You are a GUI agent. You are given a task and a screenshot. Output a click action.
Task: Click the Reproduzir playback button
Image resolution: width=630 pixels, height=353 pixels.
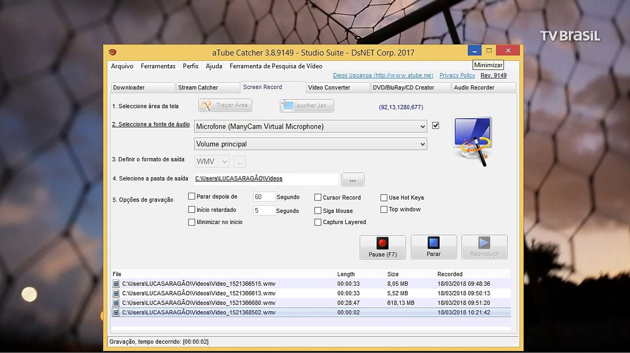(x=484, y=247)
